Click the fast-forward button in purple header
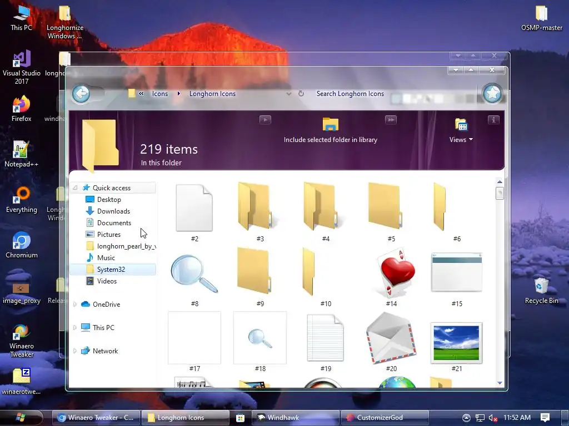This screenshot has width=569, height=426. click(391, 120)
